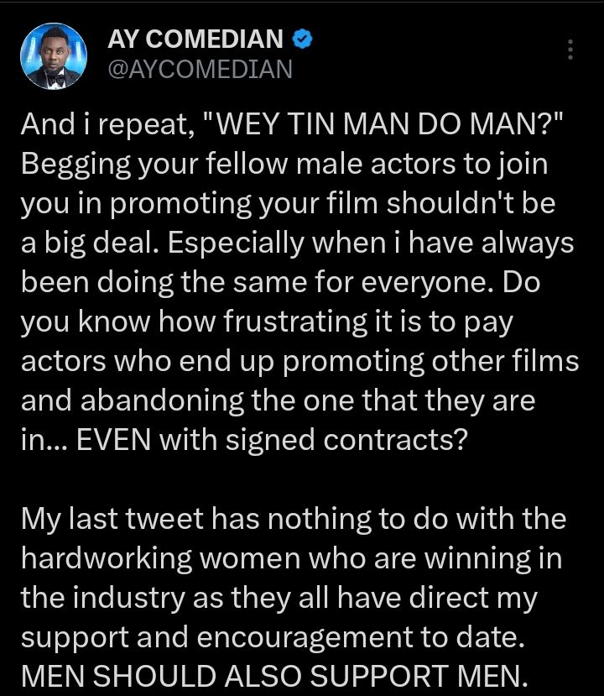Tap the line starting "Begging your fellow male actors"
This screenshot has height=696, width=604.
[284, 164]
